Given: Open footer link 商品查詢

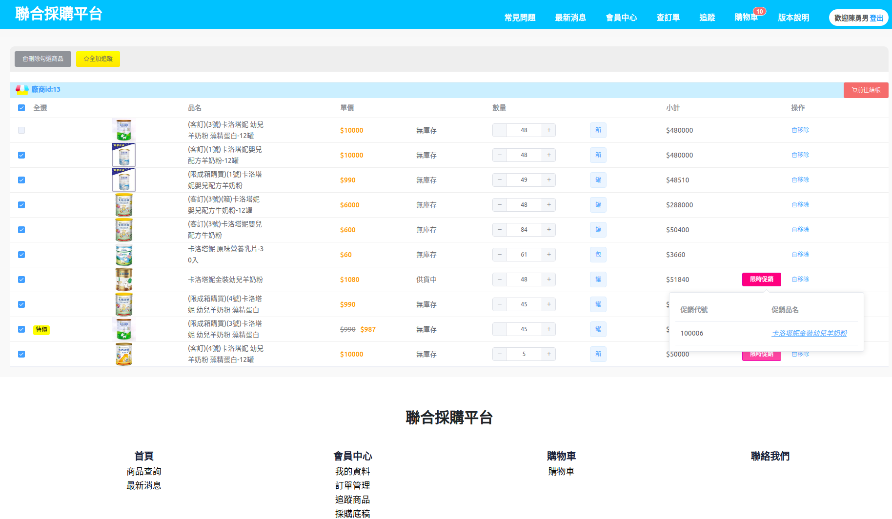Looking at the screenshot, I should coord(144,471).
